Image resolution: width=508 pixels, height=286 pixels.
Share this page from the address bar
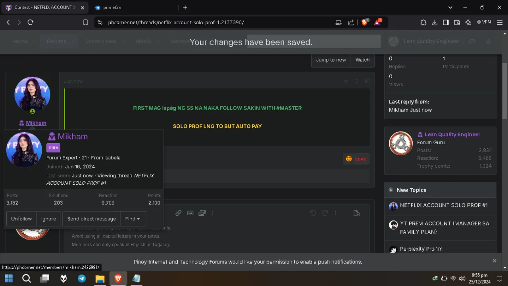pyautogui.click(x=351, y=23)
